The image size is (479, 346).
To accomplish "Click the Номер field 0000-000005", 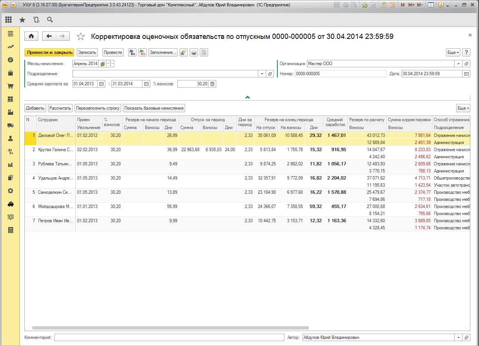I will pos(340,74).
